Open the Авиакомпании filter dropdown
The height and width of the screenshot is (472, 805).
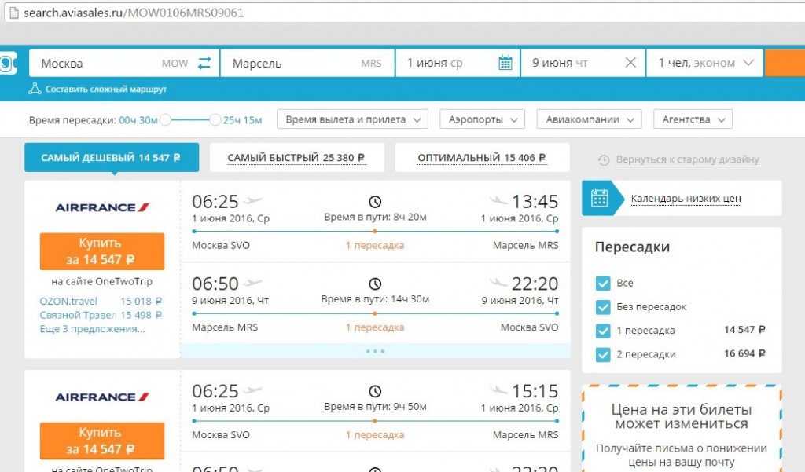590,119
